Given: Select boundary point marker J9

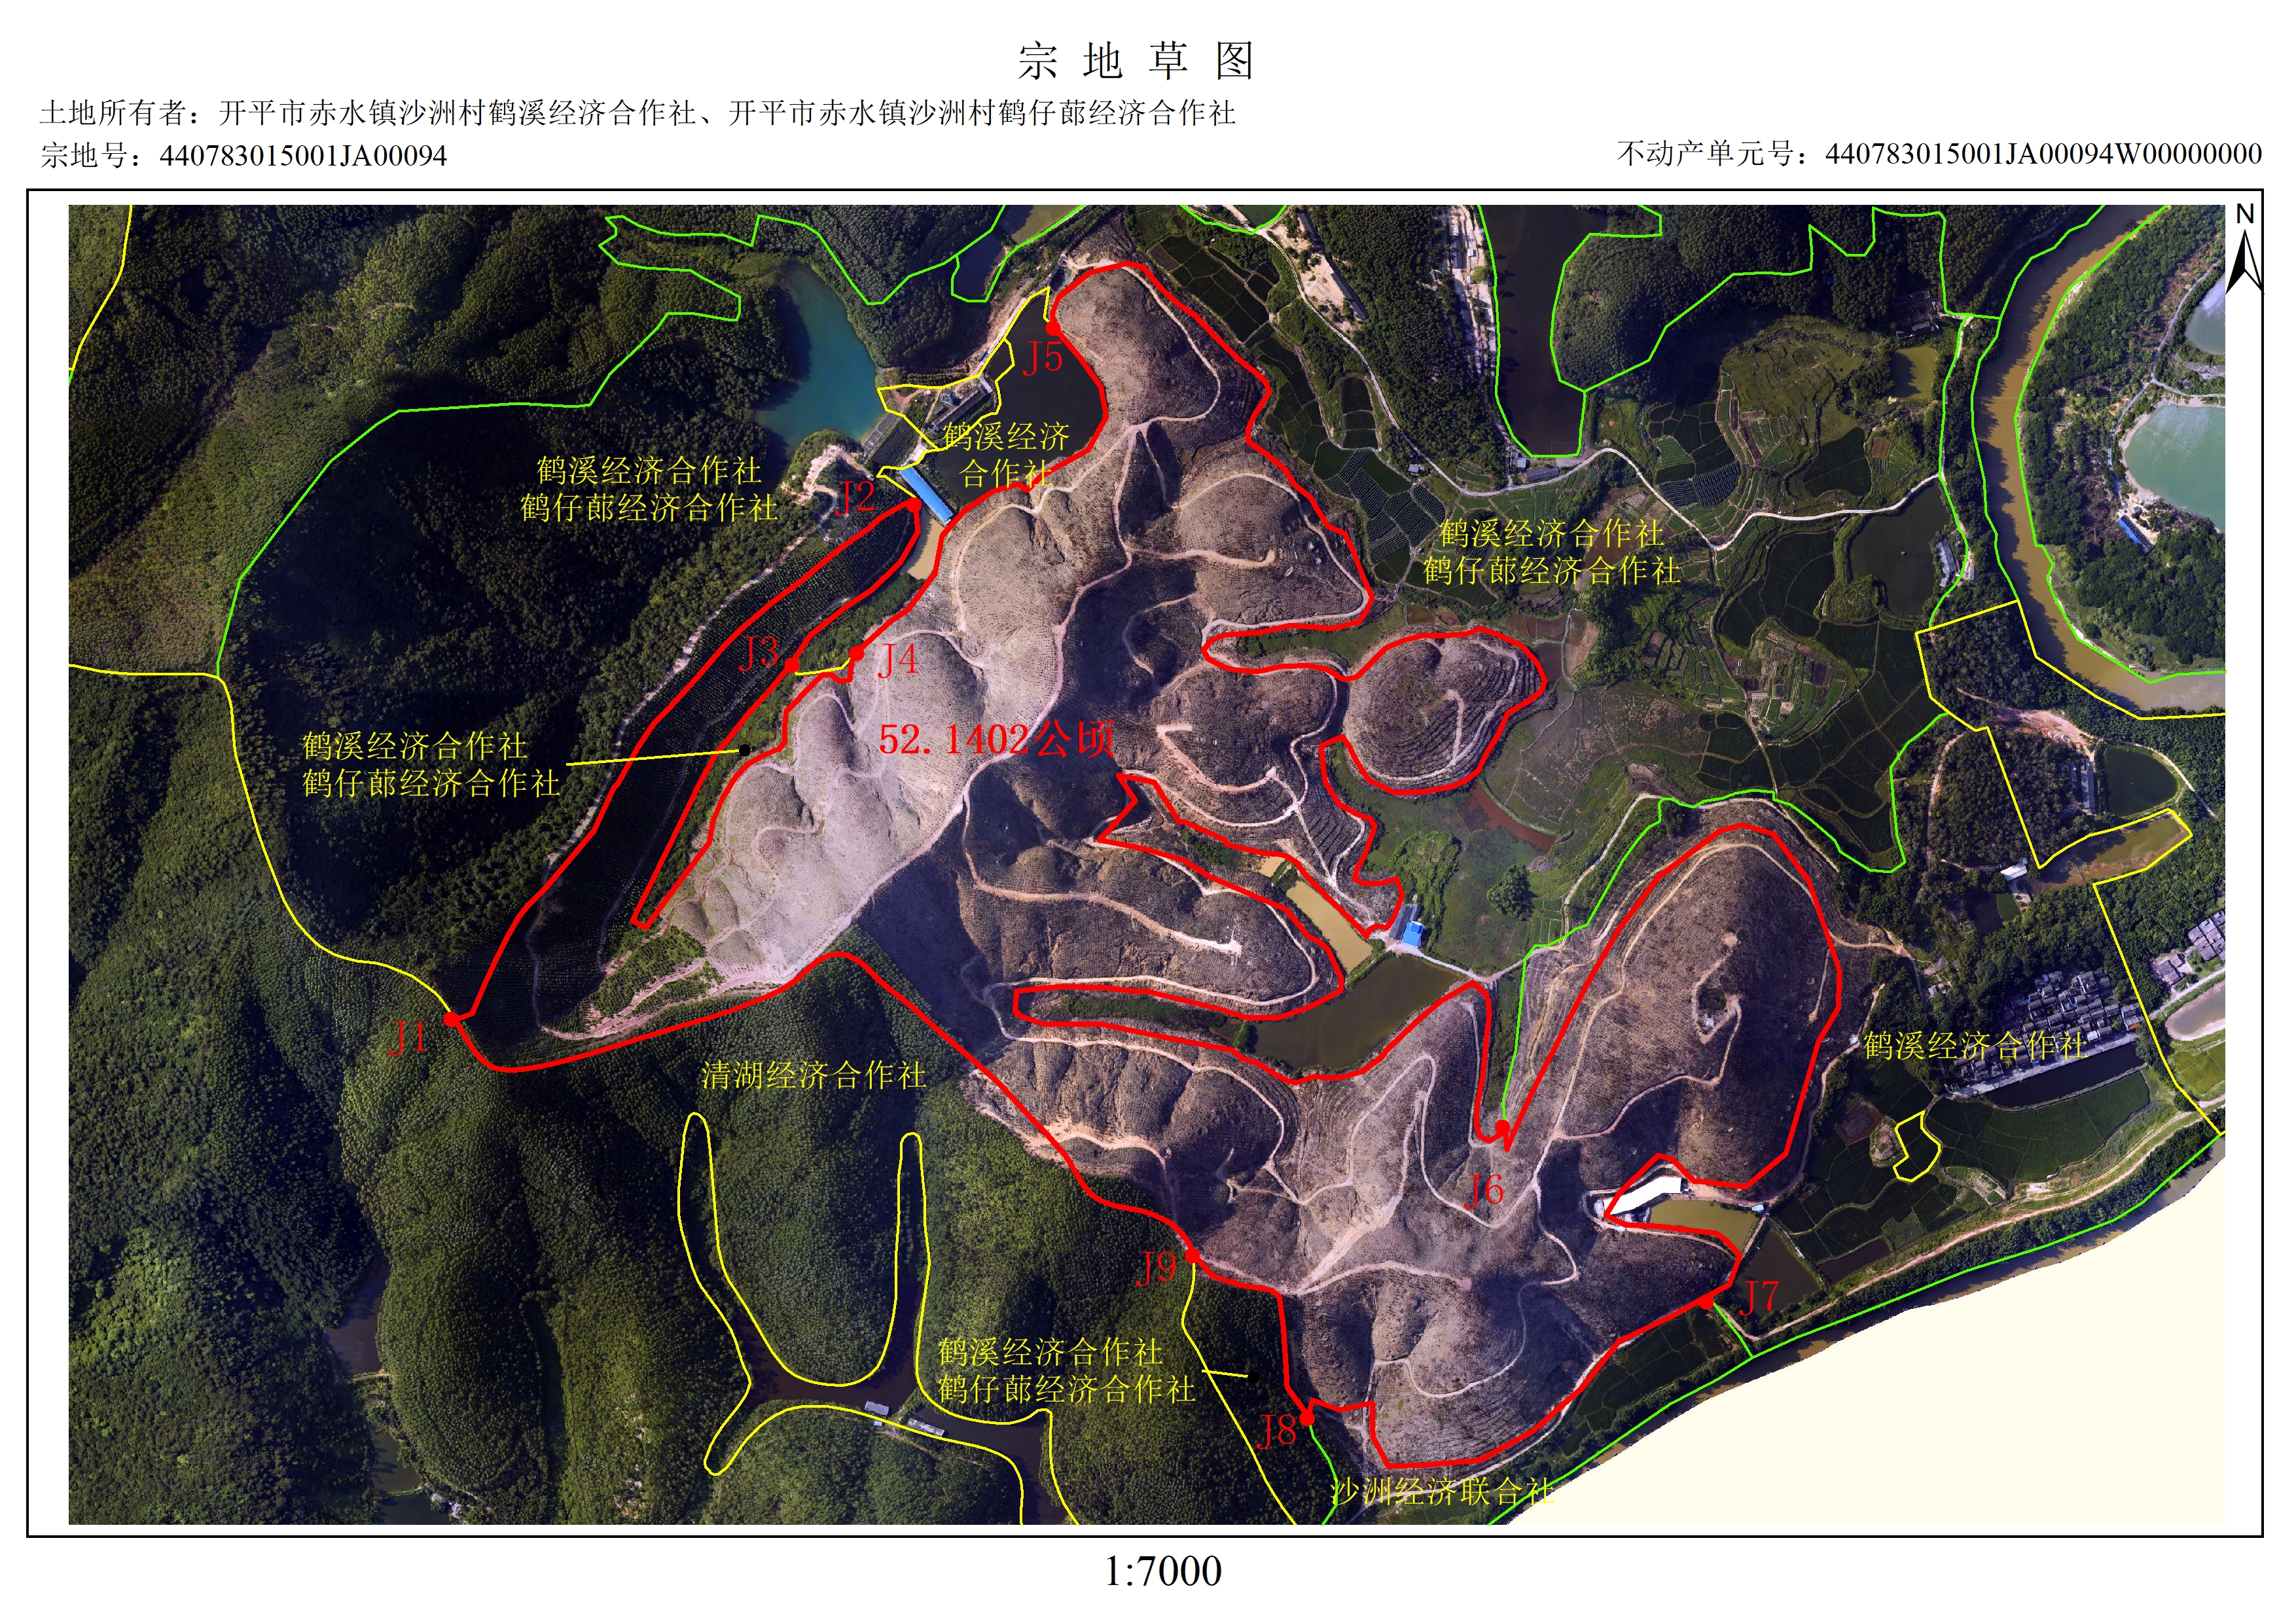Looking at the screenshot, I should coord(1192,1256).
